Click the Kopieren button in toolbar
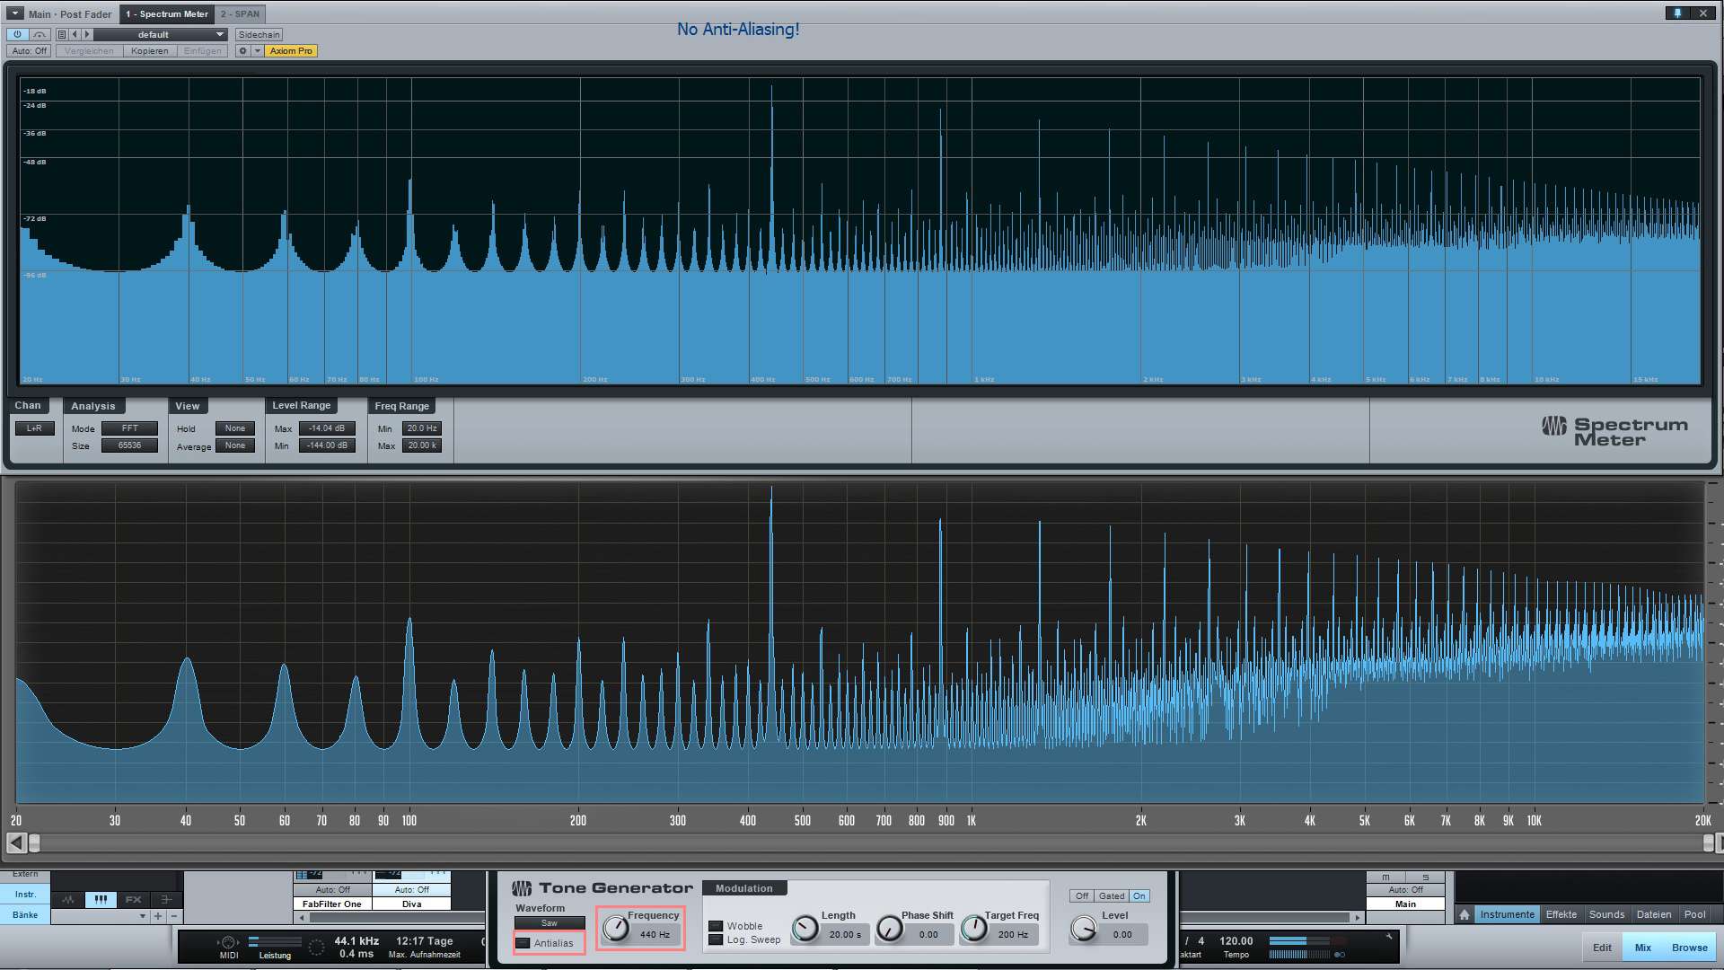1724x970 pixels. tap(148, 51)
